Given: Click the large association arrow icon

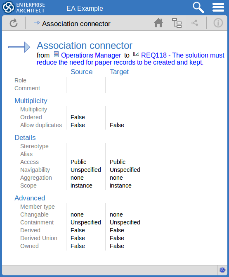Looking at the screenshot, I should (x=19, y=47).
